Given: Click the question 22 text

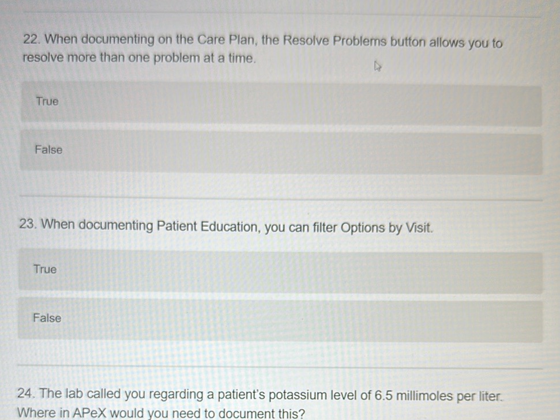Looking at the screenshot, I should pos(262,48).
